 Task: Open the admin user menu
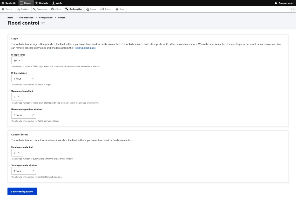click(x=57, y=3)
